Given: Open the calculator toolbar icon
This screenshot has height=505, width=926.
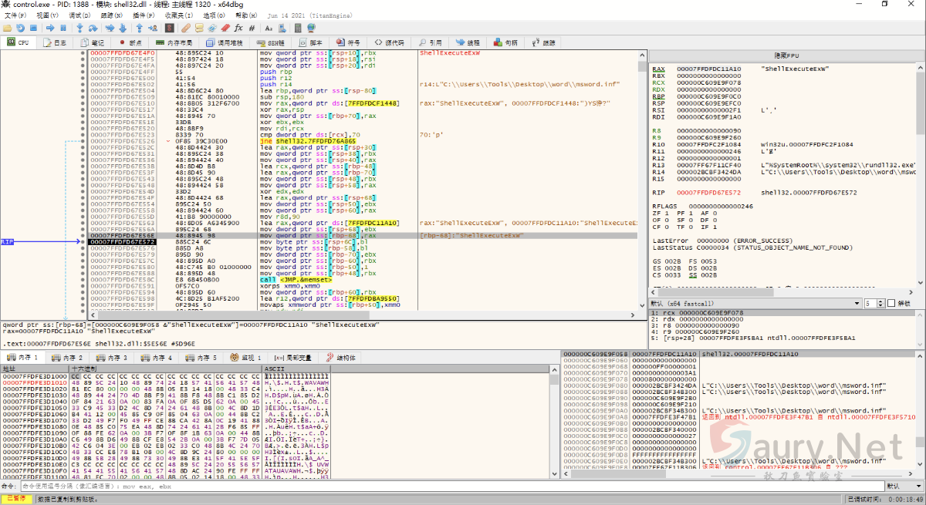Looking at the screenshot, I should (299, 28).
